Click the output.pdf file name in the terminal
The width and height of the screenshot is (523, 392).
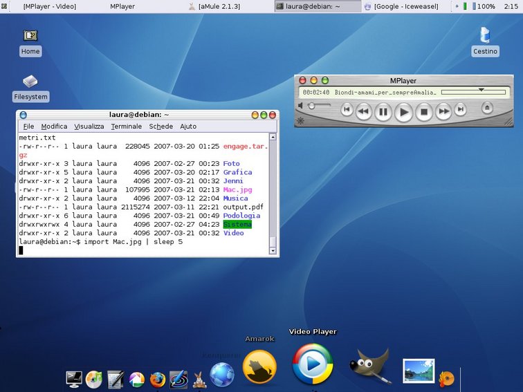click(243, 207)
